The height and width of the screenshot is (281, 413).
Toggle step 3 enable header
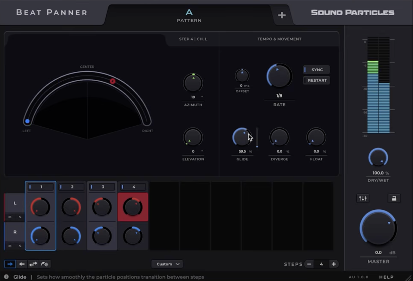point(102,187)
